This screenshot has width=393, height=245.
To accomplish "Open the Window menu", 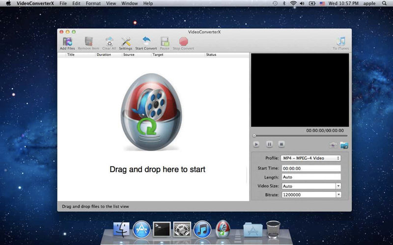I will [130, 3].
